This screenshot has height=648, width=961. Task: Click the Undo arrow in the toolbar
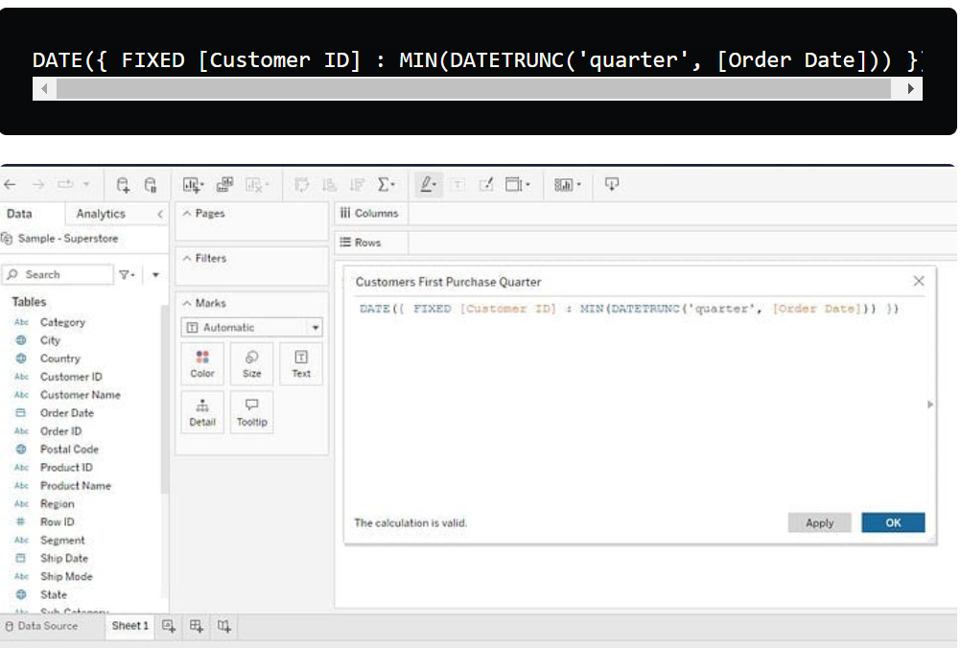click(11, 184)
